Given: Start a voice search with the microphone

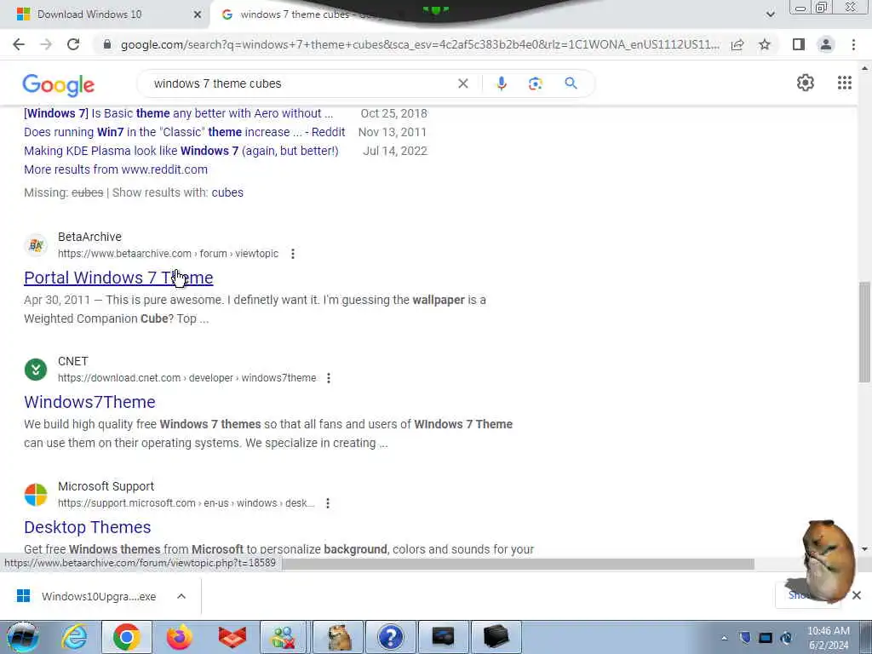Looking at the screenshot, I should click(501, 83).
